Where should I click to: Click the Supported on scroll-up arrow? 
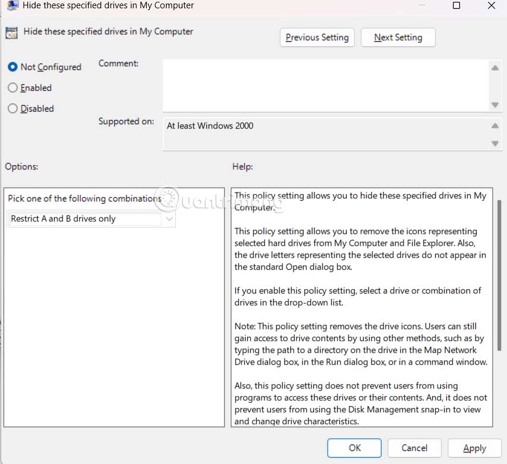tap(495, 126)
